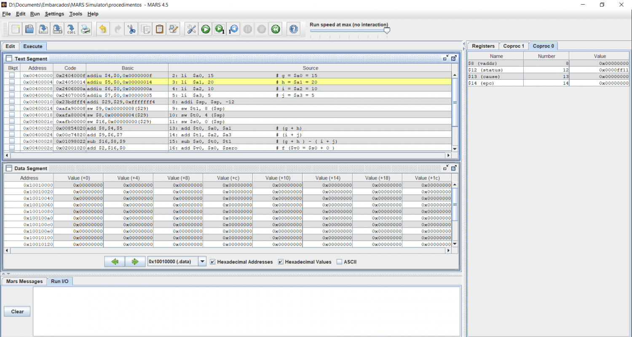The image size is (632, 337).
Task: Adjust the Run speed slider
Action: (x=387, y=30)
